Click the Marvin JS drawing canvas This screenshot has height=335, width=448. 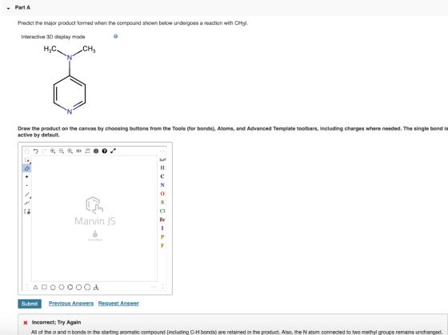(94, 219)
